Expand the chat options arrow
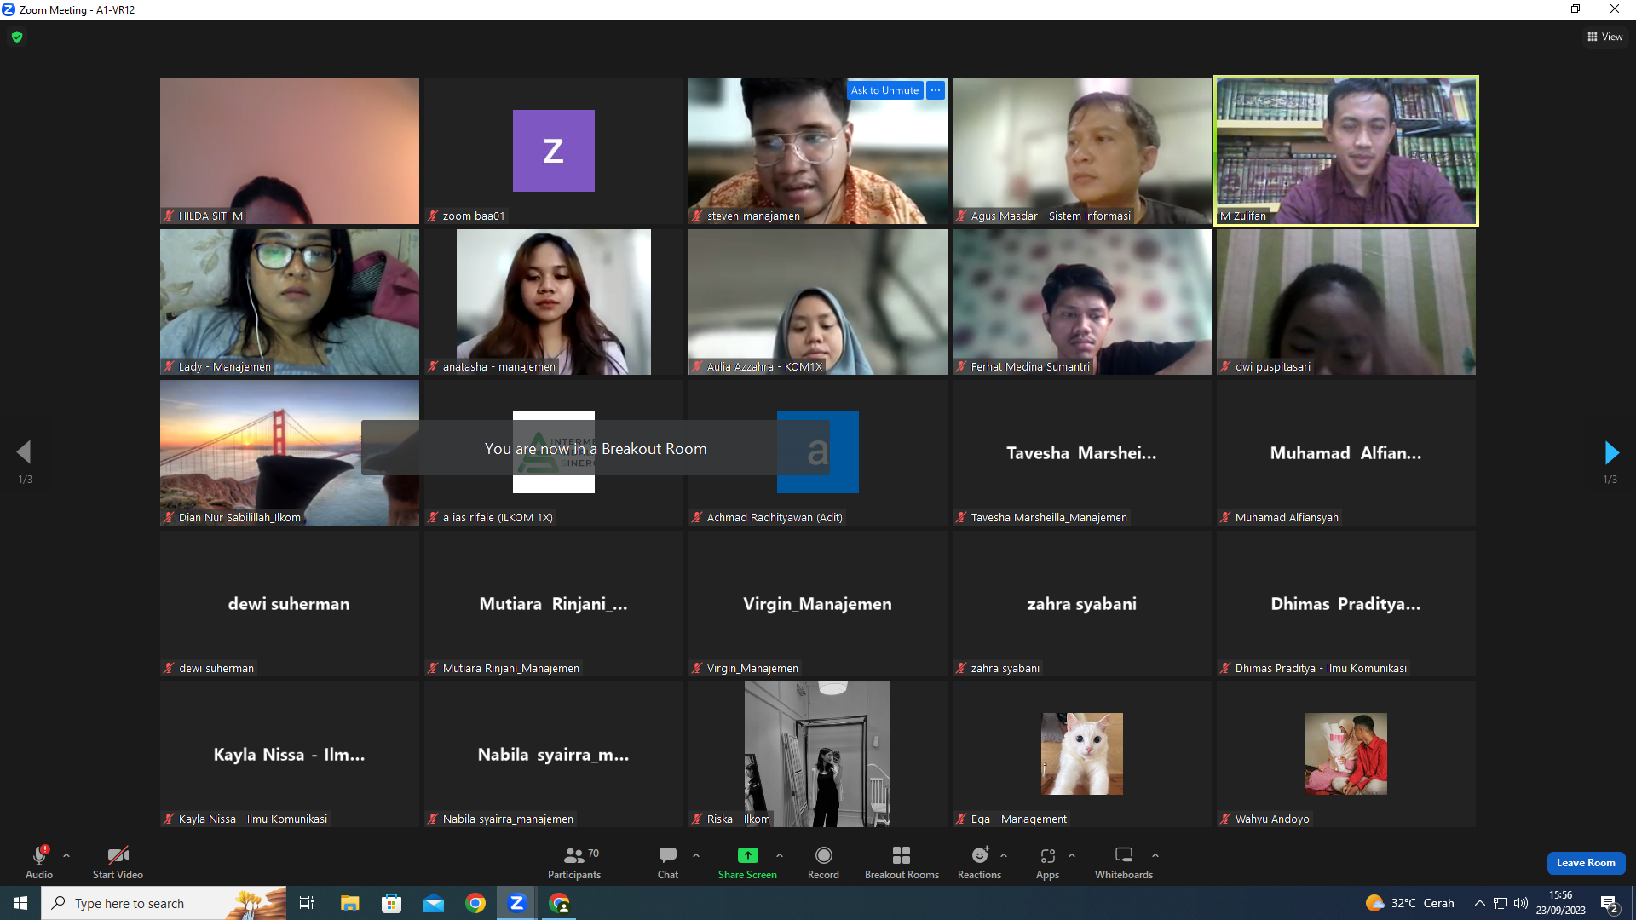 pos(696,855)
